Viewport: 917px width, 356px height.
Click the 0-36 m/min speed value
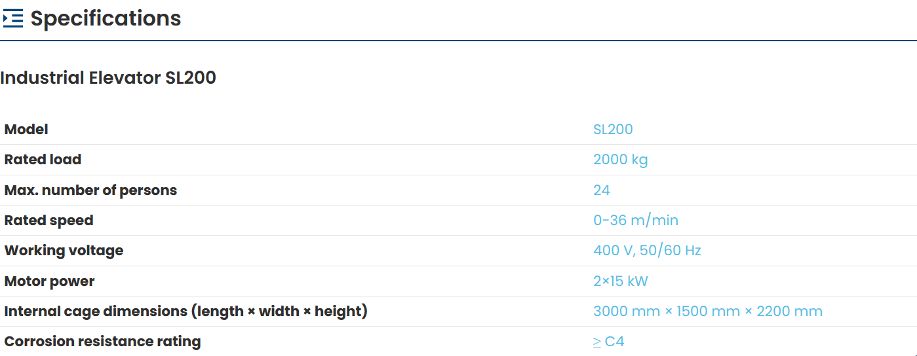pos(635,221)
